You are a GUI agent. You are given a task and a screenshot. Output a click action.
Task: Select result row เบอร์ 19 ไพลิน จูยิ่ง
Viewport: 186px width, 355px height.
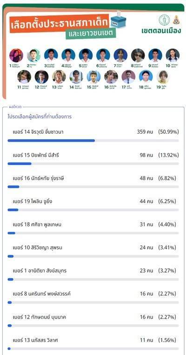click(x=93, y=205)
